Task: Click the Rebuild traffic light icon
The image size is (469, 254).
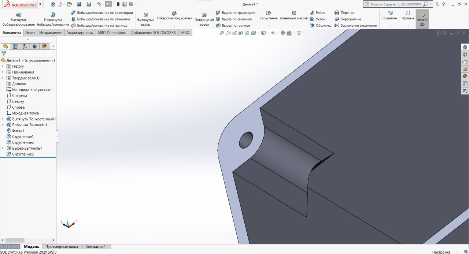Action: (x=118, y=4)
